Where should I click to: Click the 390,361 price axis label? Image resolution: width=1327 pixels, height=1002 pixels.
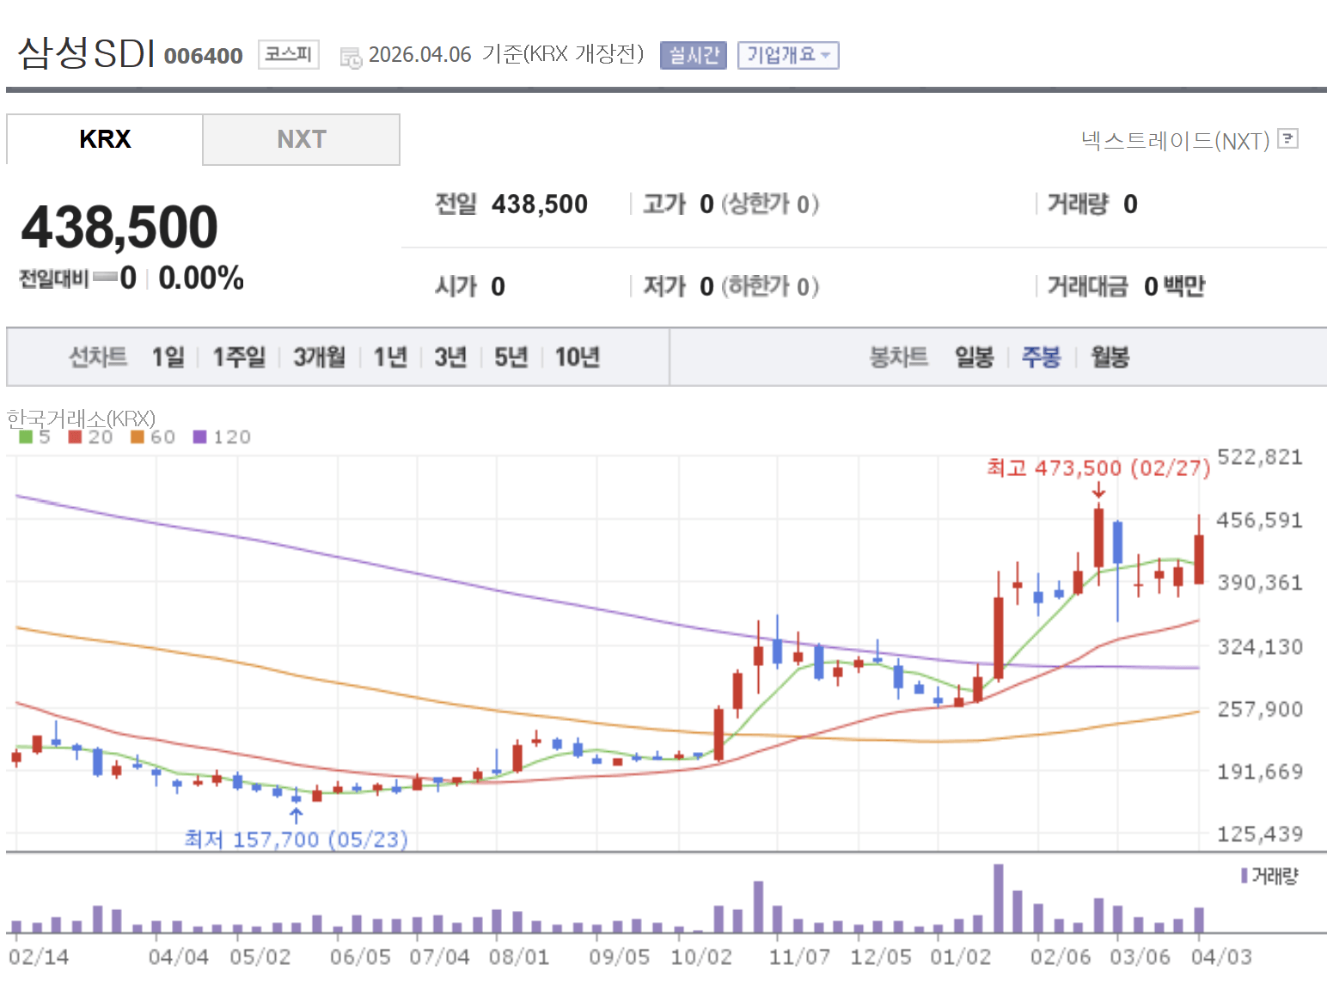pos(1260,583)
